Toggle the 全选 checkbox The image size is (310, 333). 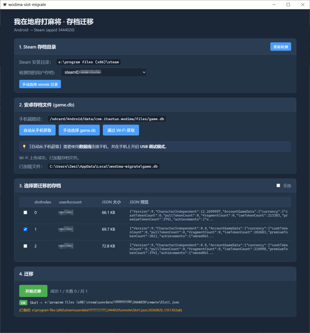[x=278, y=185]
